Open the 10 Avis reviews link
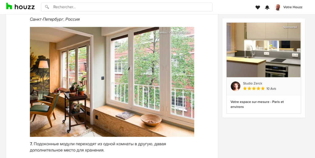Image resolution: width=315 pixels, height=158 pixels. 271,89
